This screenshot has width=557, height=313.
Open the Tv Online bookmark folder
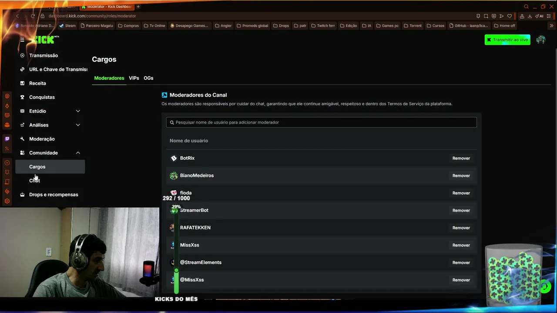point(154,26)
